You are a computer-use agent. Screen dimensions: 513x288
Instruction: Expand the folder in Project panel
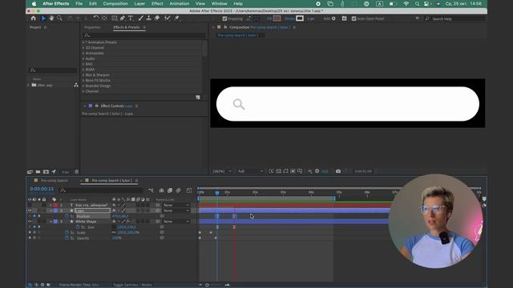pyautogui.click(x=29, y=86)
